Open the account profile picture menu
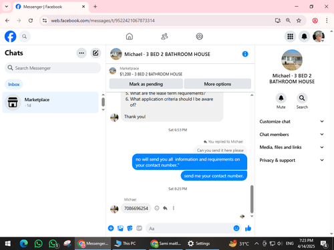The height and width of the screenshot is (250, 334). tap(319, 37)
